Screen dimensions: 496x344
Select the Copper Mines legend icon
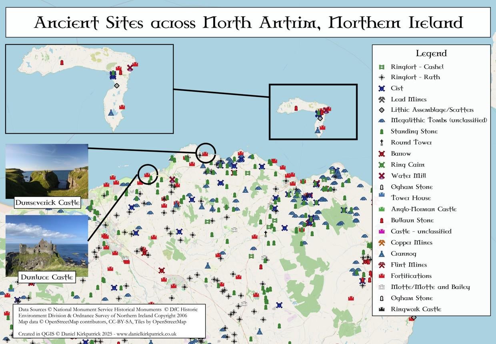pyautogui.click(x=382, y=243)
